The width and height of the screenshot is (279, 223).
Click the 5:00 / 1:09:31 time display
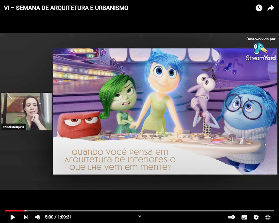(58, 217)
